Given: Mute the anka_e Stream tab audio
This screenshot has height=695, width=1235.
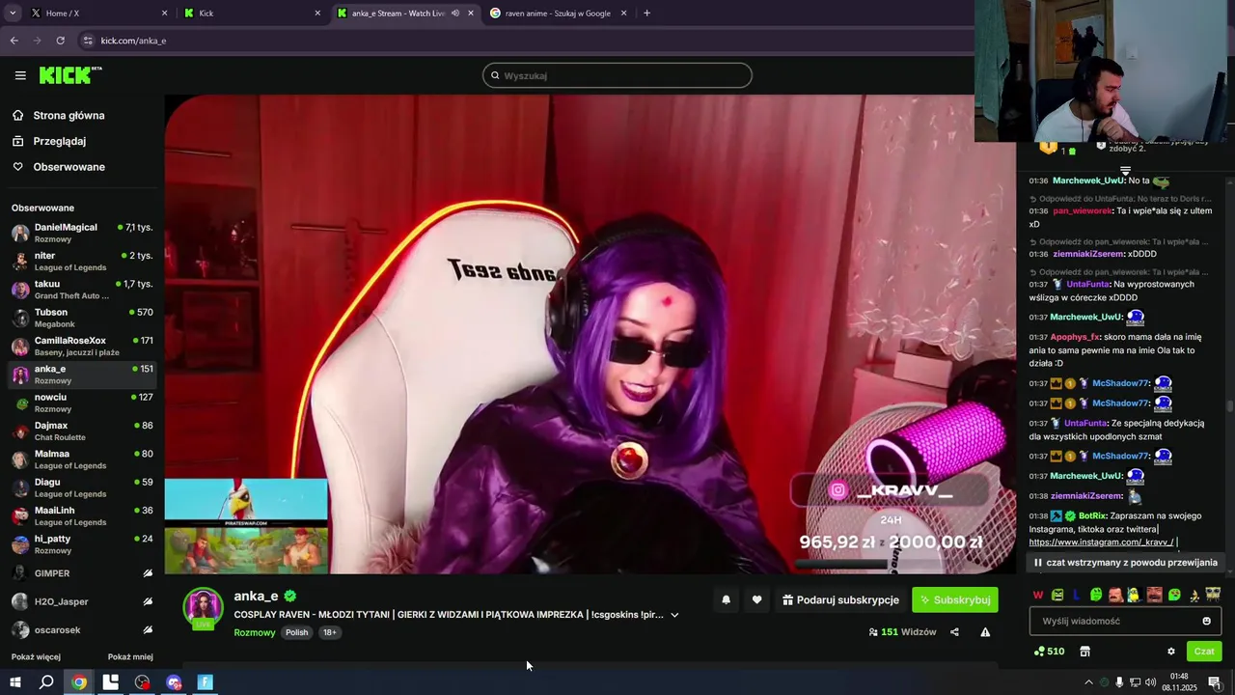Looking at the screenshot, I should 454,14.
